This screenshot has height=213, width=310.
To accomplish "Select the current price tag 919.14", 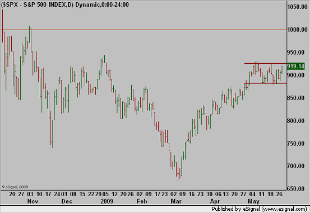I will pyautogui.click(x=295, y=67).
